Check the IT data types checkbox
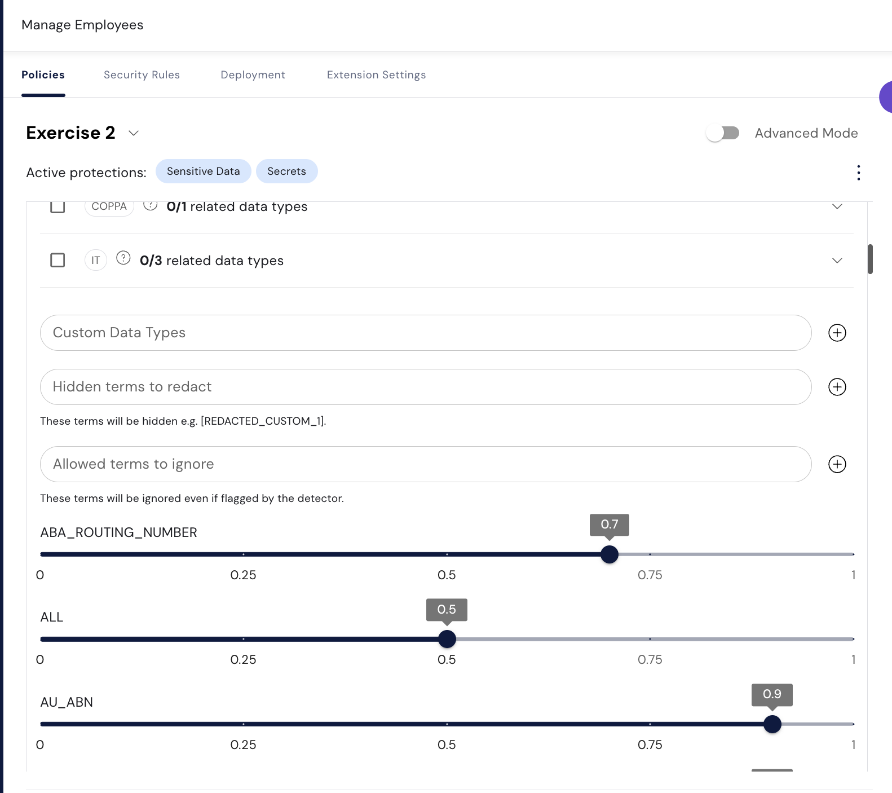892x793 pixels. tap(58, 260)
